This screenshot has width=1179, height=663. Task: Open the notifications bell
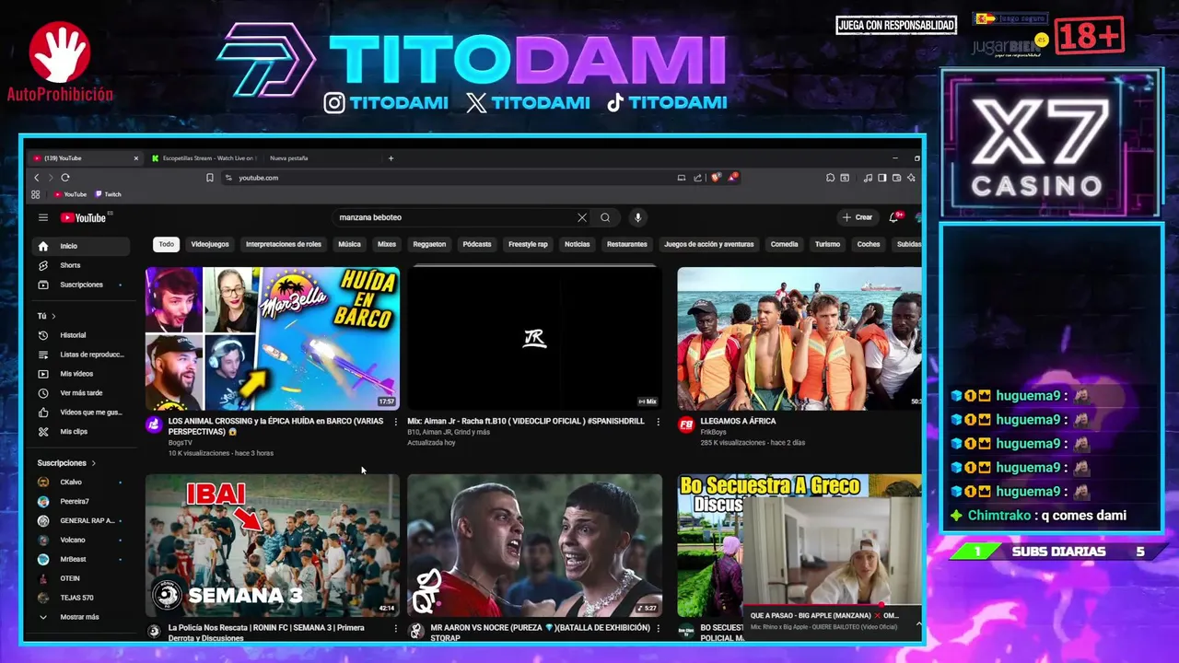point(893,217)
